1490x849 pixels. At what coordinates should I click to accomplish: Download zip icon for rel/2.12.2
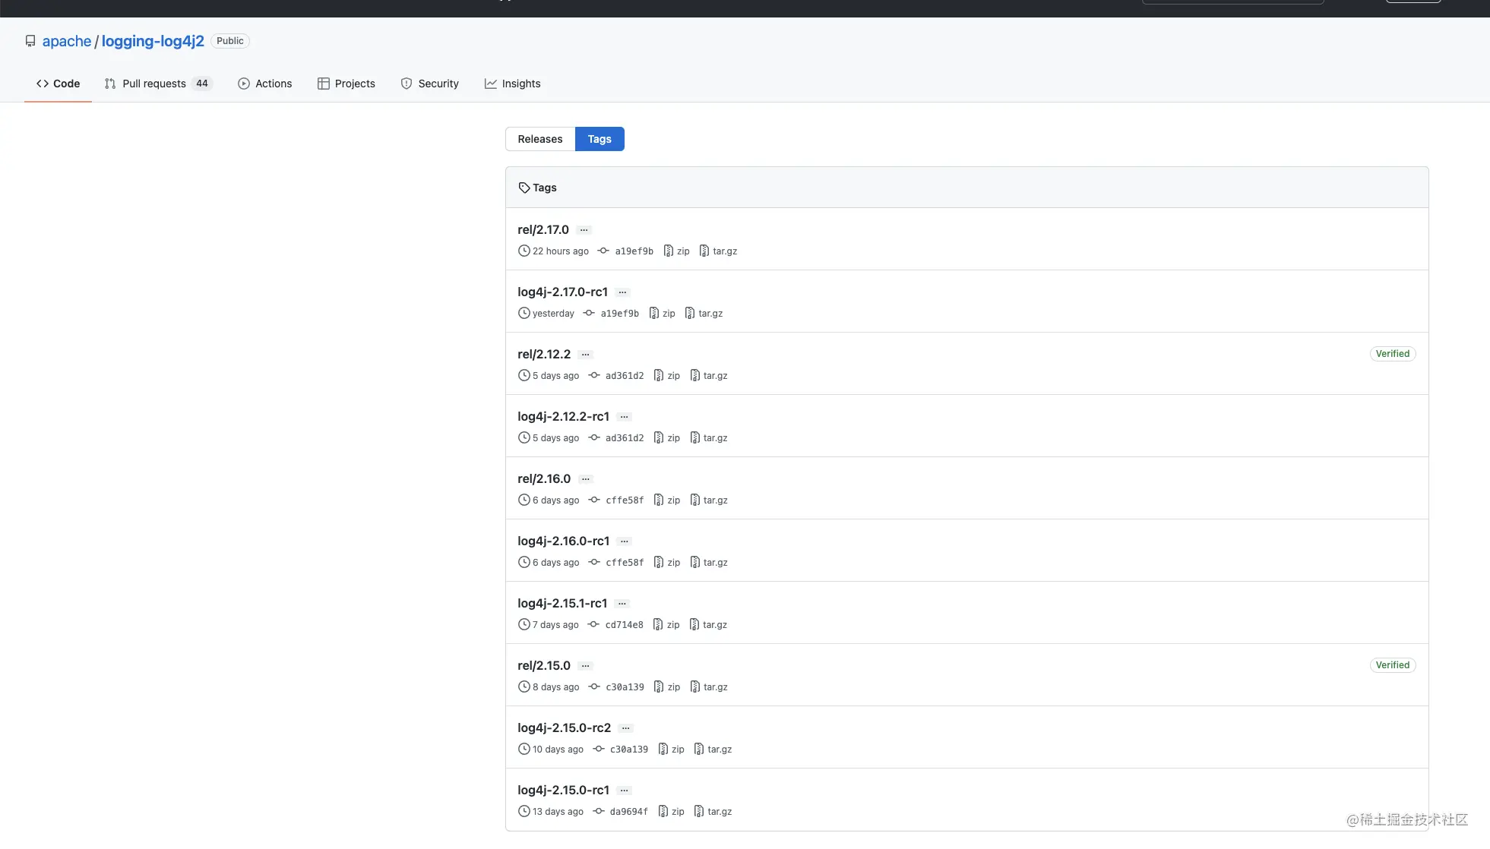click(659, 375)
